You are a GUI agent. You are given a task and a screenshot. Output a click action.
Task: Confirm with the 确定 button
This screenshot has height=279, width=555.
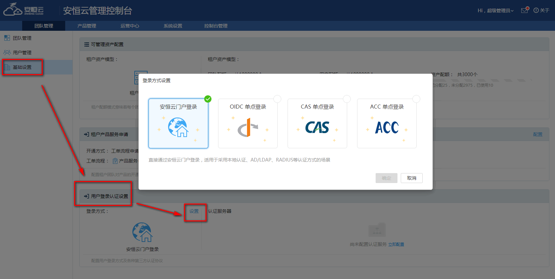point(387,178)
